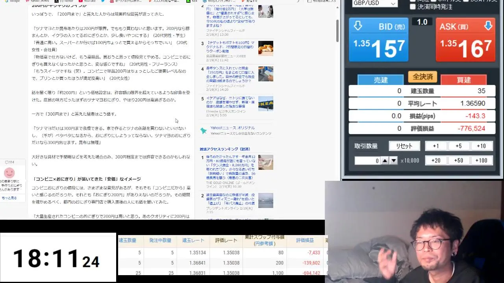This screenshot has width=504, height=283.
Task: Click the 発注中数量 column header
Action: coord(160,241)
